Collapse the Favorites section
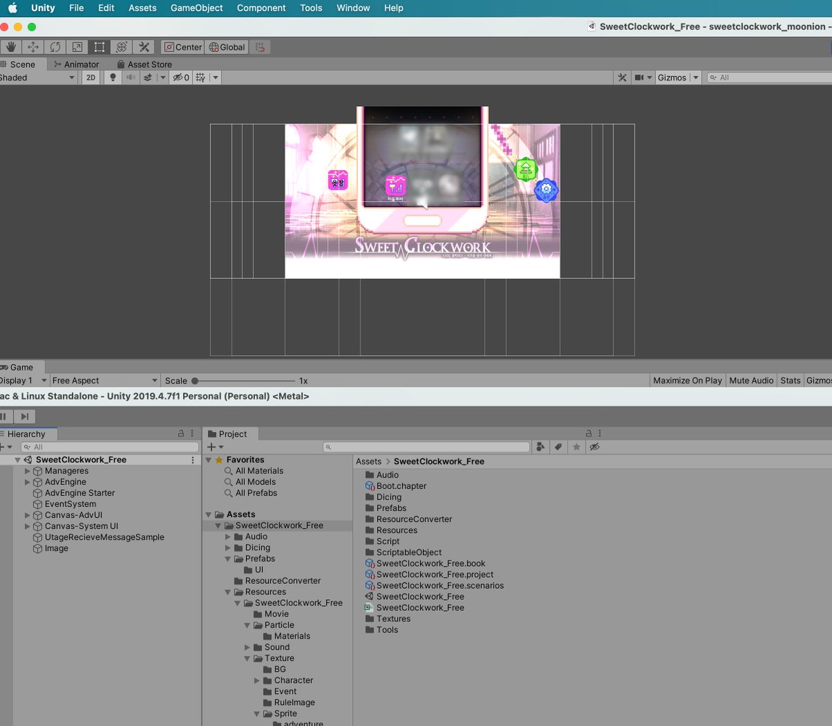This screenshot has width=832, height=726. click(209, 460)
